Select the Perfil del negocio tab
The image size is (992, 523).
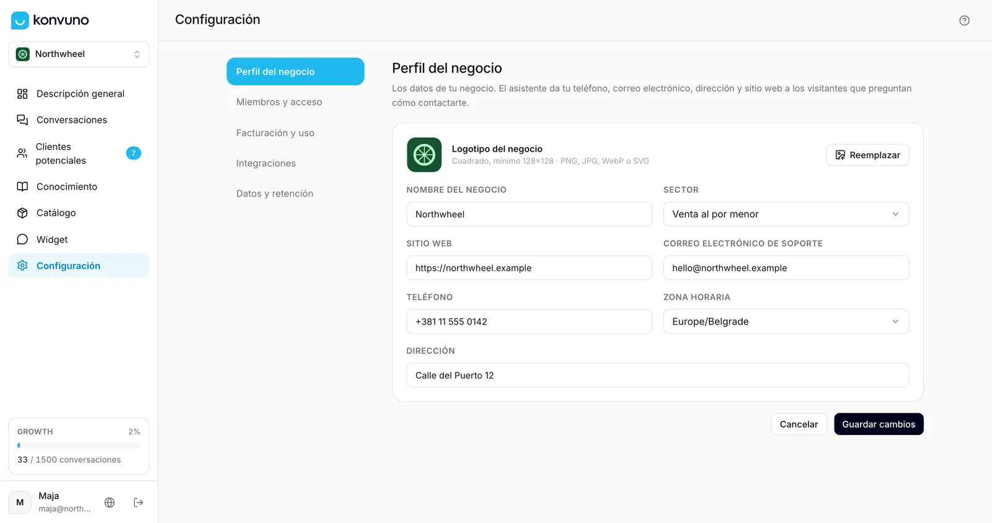tap(295, 71)
